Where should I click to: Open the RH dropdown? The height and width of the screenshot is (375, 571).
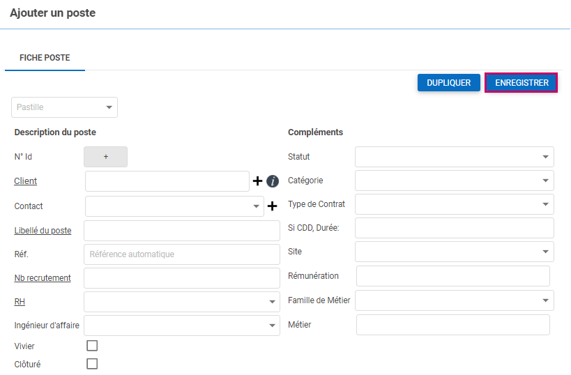tap(181, 302)
